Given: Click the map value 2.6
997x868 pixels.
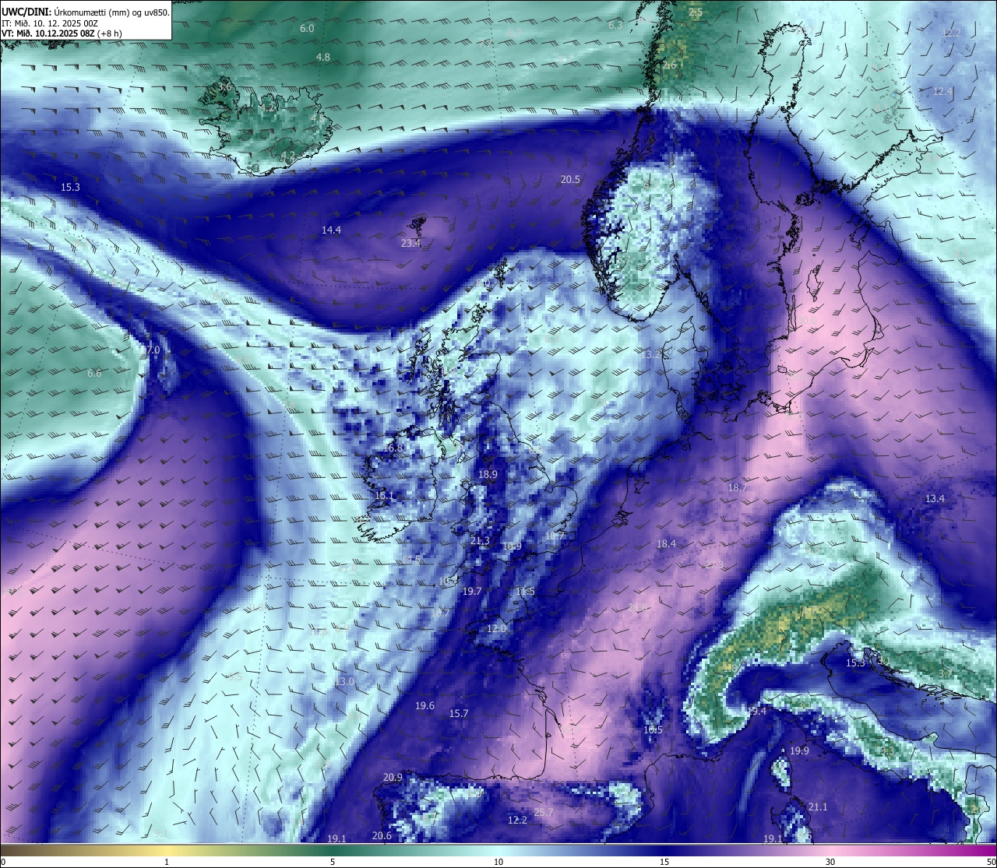Looking at the screenshot, I should (670, 65).
